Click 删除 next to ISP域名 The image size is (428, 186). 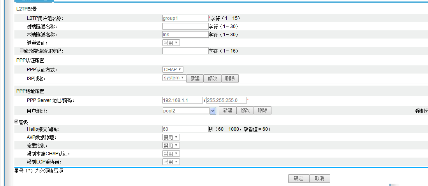230,79
